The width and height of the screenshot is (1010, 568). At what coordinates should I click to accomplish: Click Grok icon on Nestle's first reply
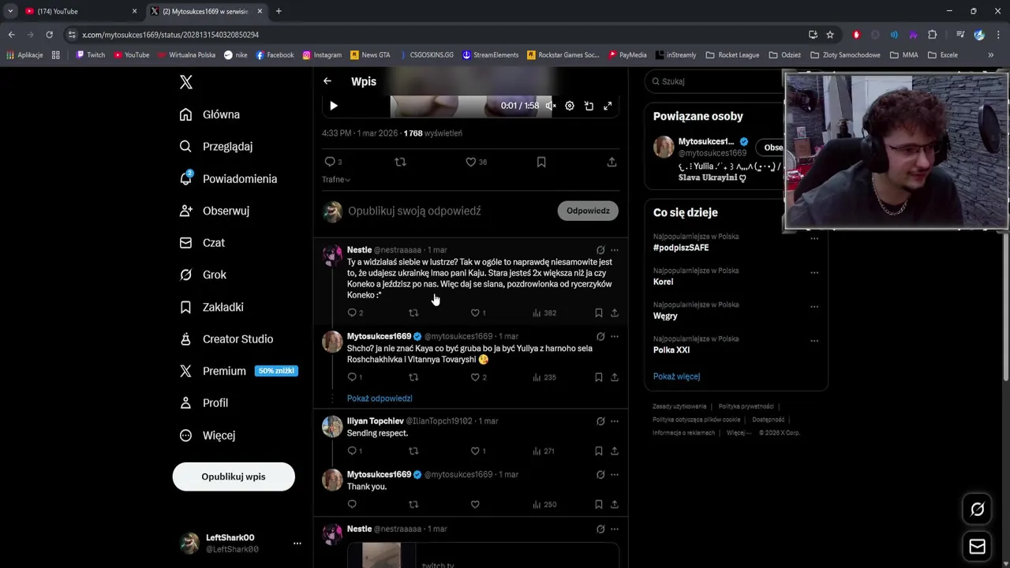600,250
